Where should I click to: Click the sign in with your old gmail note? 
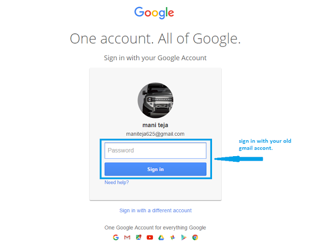point(265,144)
